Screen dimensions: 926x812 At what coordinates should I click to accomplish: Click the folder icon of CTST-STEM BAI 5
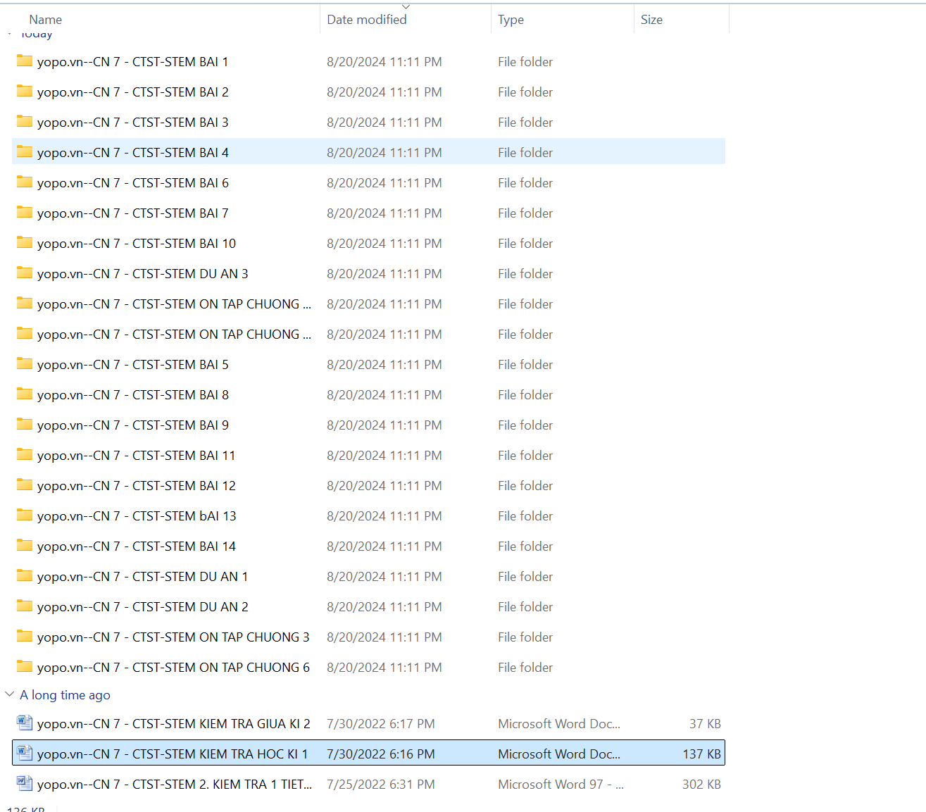point(25,364)
